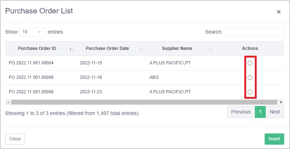Go to the Previous page
The height and width of the screenshot is (149, 290).
pyautogui.click(x=241, y=112)
